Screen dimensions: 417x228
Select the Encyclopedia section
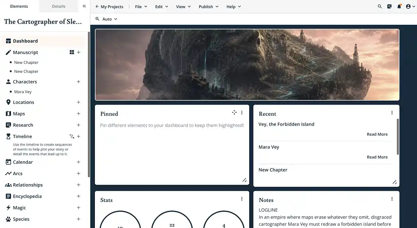click(x=27, y=196)
